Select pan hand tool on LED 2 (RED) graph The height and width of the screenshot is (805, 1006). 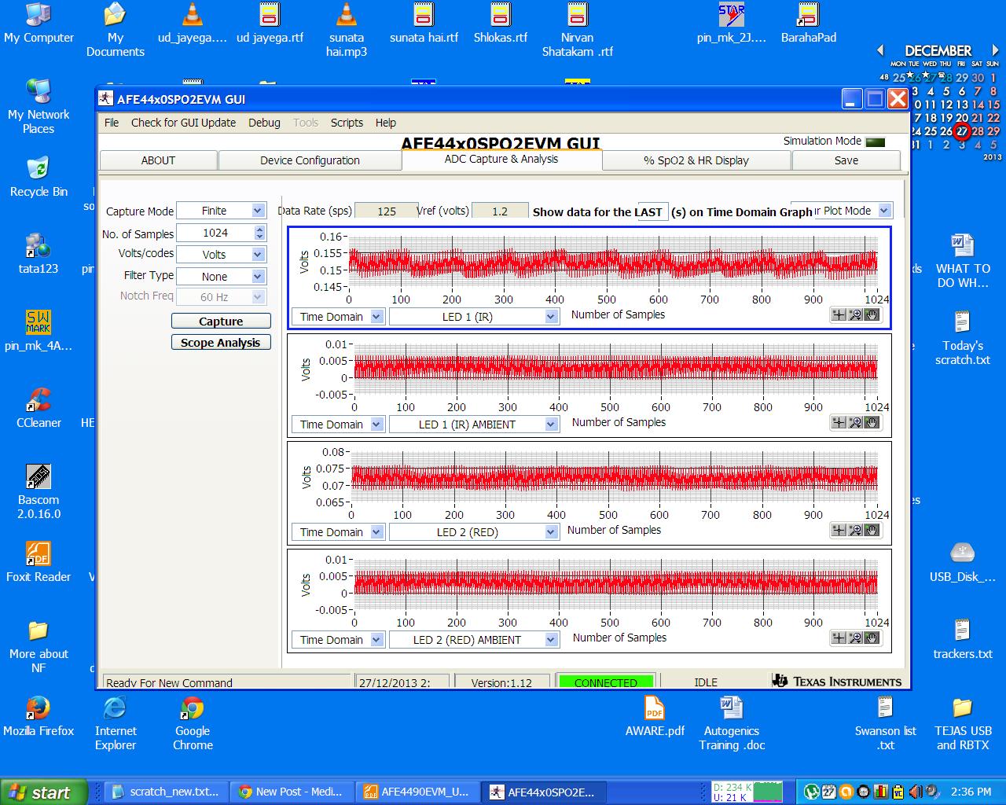[872, 530]
